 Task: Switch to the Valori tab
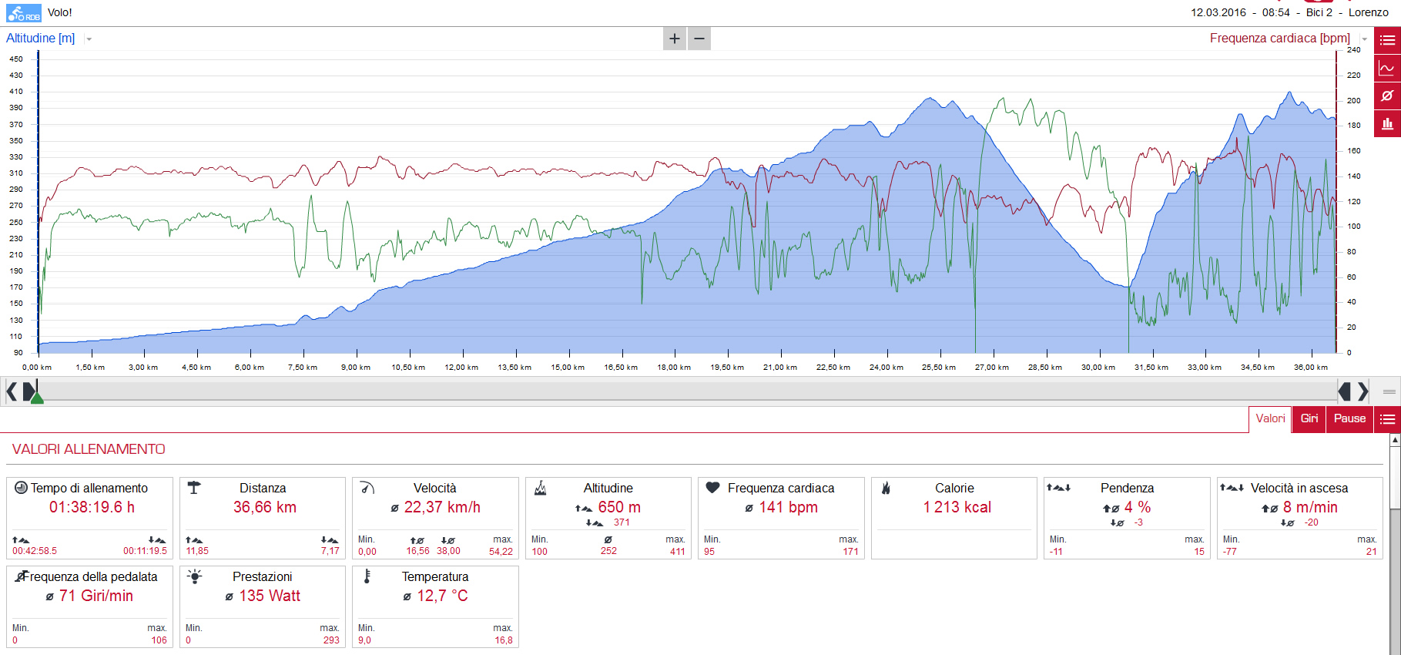1270,419
